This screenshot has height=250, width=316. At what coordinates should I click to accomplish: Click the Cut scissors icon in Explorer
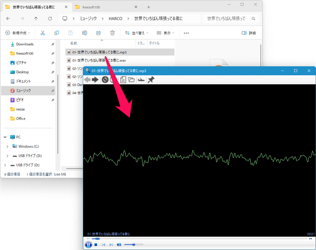tap(43, 33)
